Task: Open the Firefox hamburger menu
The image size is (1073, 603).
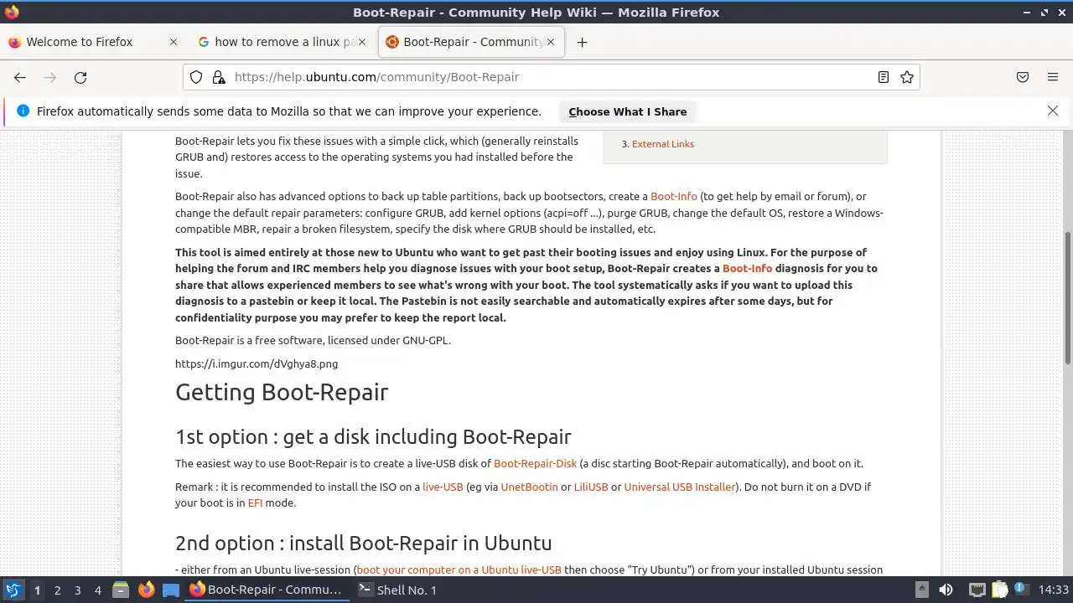Action: 1053,77
